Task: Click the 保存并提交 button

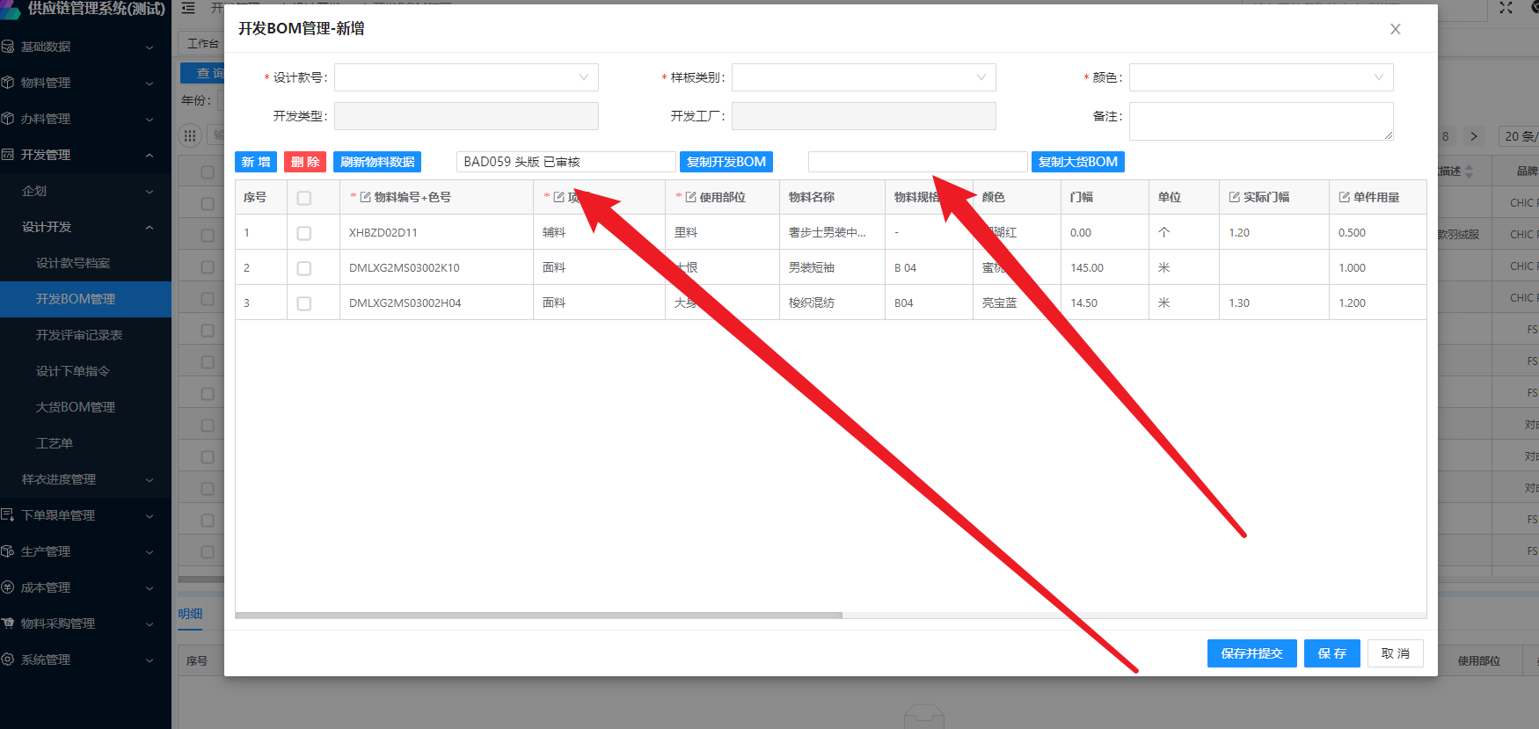Action: pyautogui.click(x=1251, y=653)
